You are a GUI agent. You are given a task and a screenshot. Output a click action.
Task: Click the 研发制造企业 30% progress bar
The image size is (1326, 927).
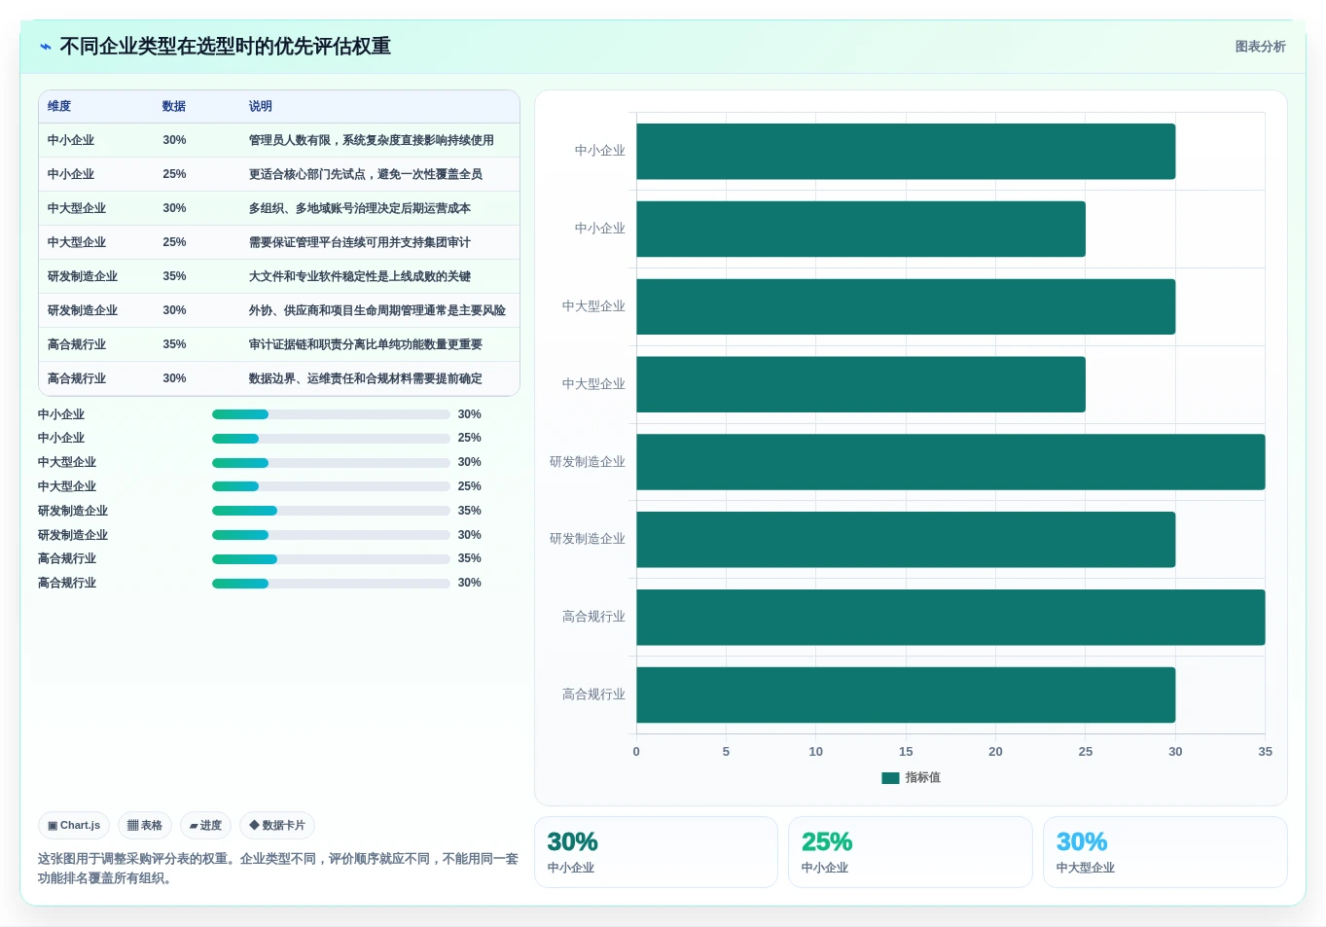(x=331, y=535)
